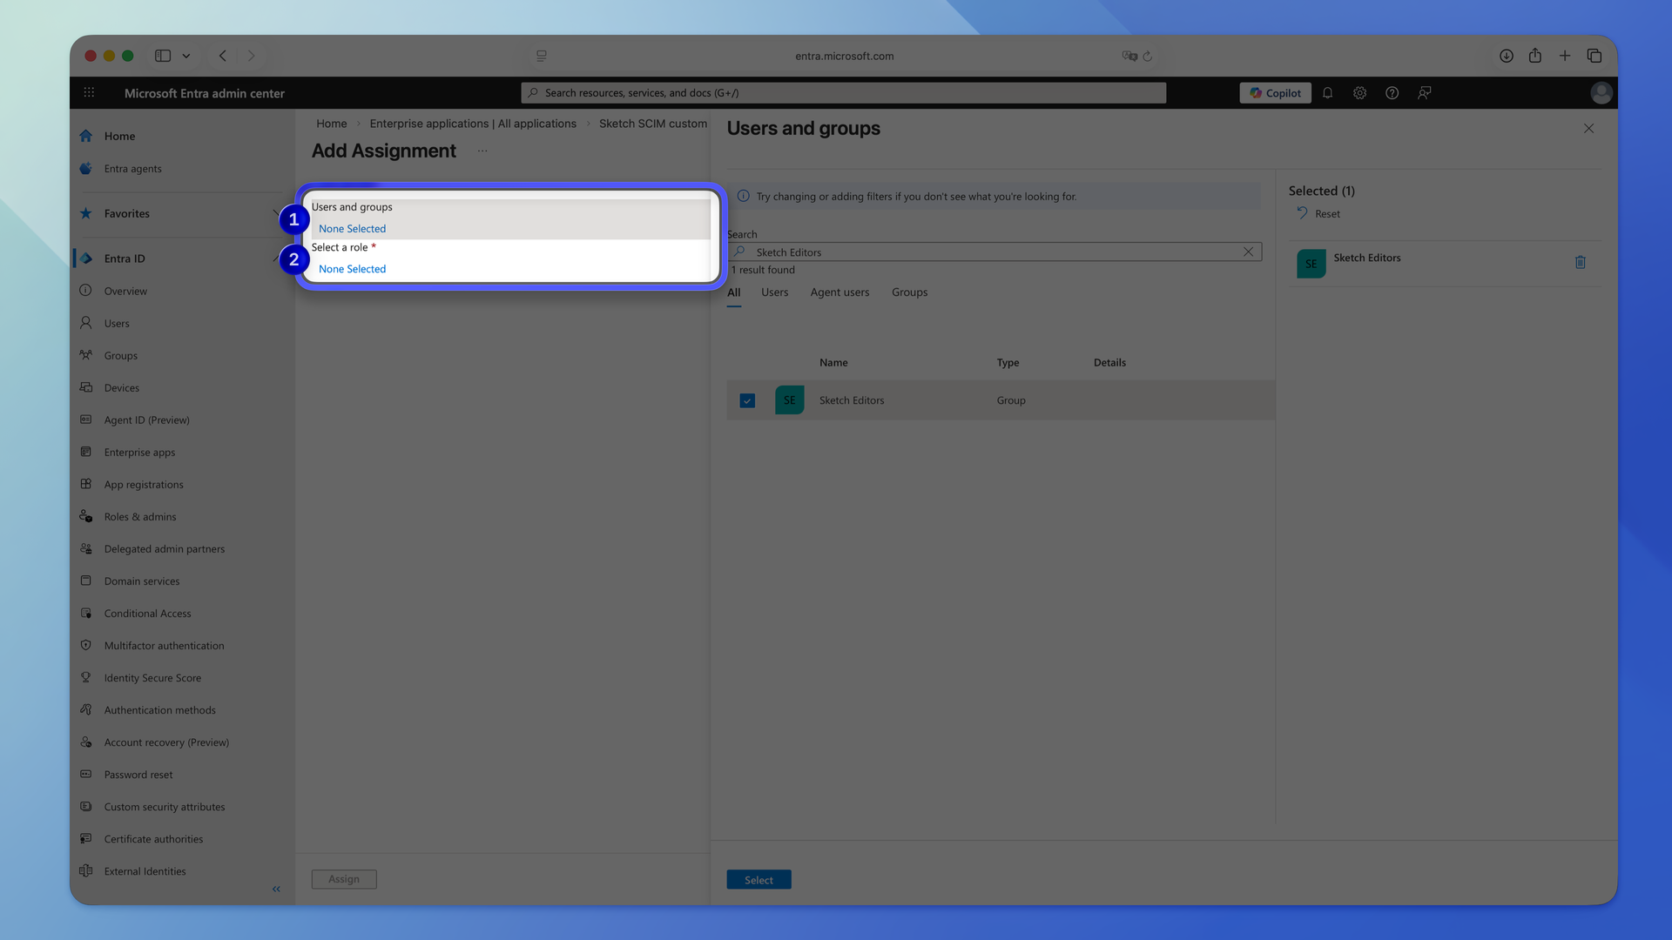Image resolution: width=1672 pixels, height=940 pixels.
Task: Open the app launcher waffle icon
Action: 89,92
